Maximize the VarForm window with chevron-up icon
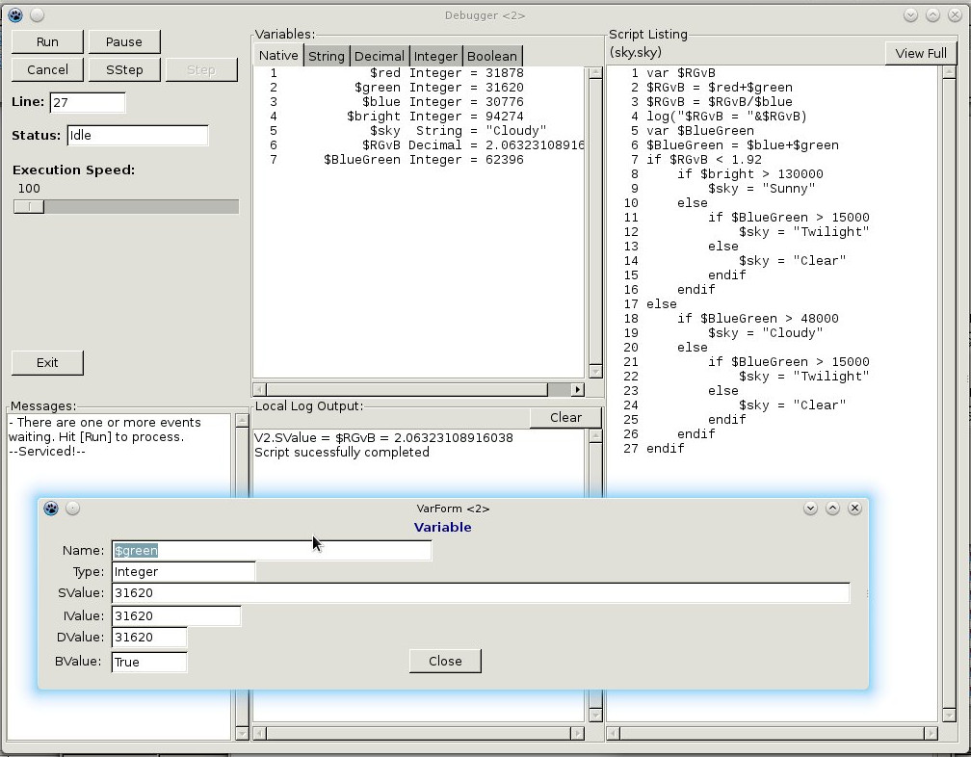The image size is (971, 757). coord(832,509)
